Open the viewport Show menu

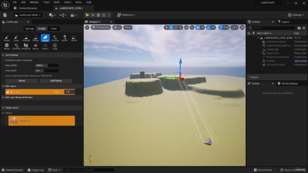(x=128, y=27)
